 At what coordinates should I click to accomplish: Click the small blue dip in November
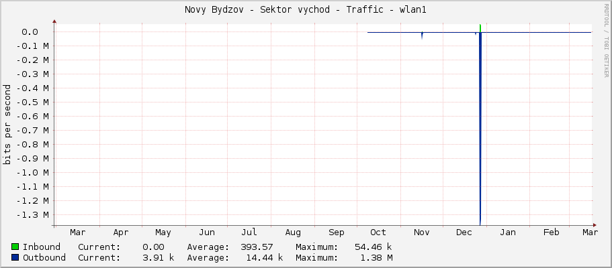(x=422, y=36)
